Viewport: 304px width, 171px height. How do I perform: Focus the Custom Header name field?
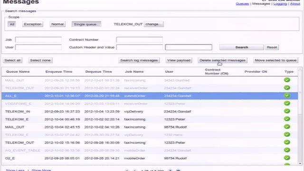139,47
